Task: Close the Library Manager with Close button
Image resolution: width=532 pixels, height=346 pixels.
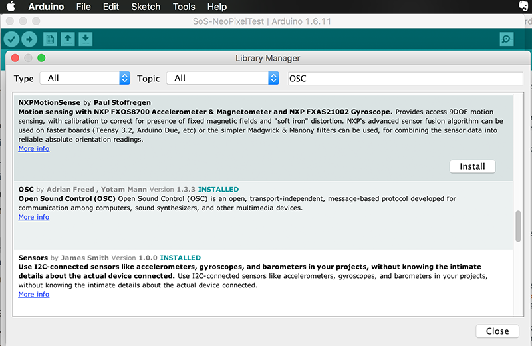Action: pyautogui.click(x=497, y=331)
